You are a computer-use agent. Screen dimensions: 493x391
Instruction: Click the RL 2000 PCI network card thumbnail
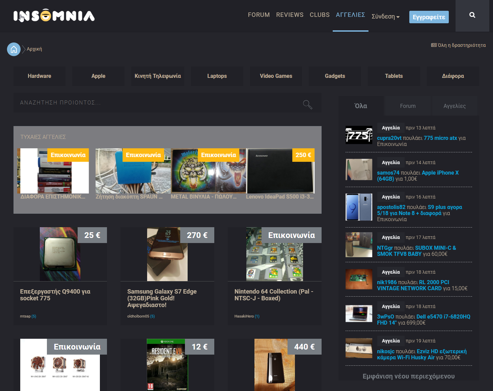(x=359, y=279)
